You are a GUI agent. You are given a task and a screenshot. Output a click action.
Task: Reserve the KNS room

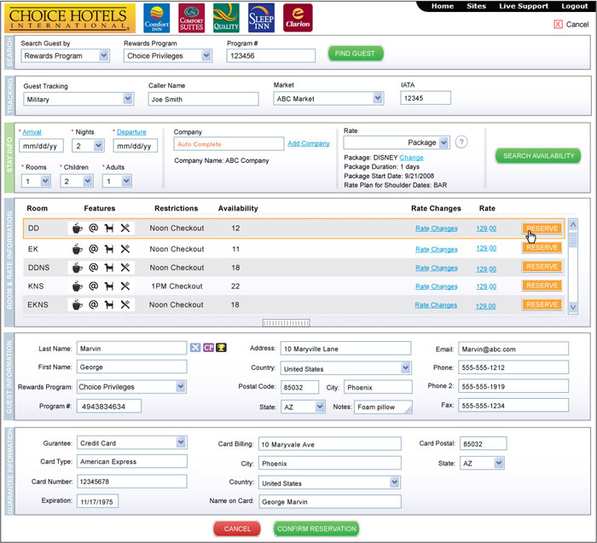tap(542, 286)
